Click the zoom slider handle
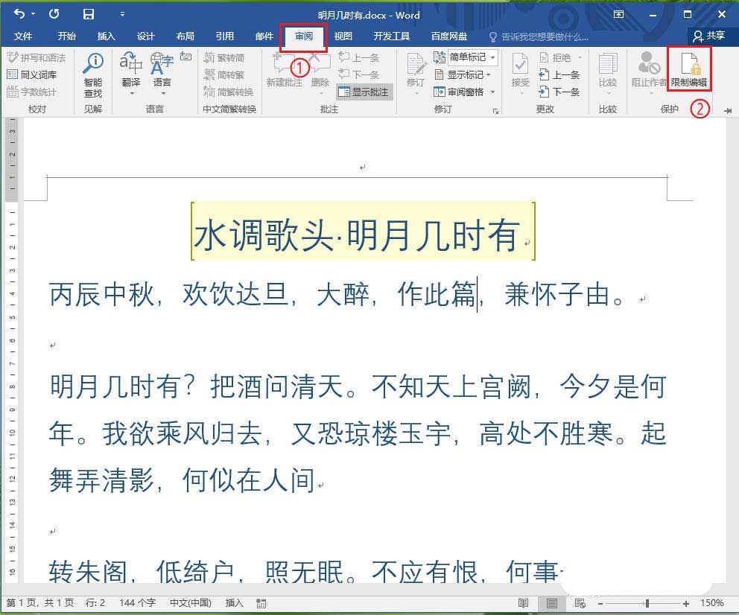 coord(647,603)
